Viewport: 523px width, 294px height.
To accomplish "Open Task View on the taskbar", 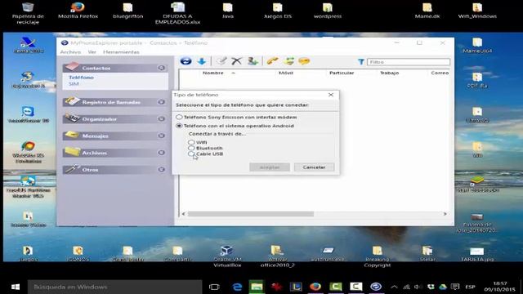I will tap(214, 287).
